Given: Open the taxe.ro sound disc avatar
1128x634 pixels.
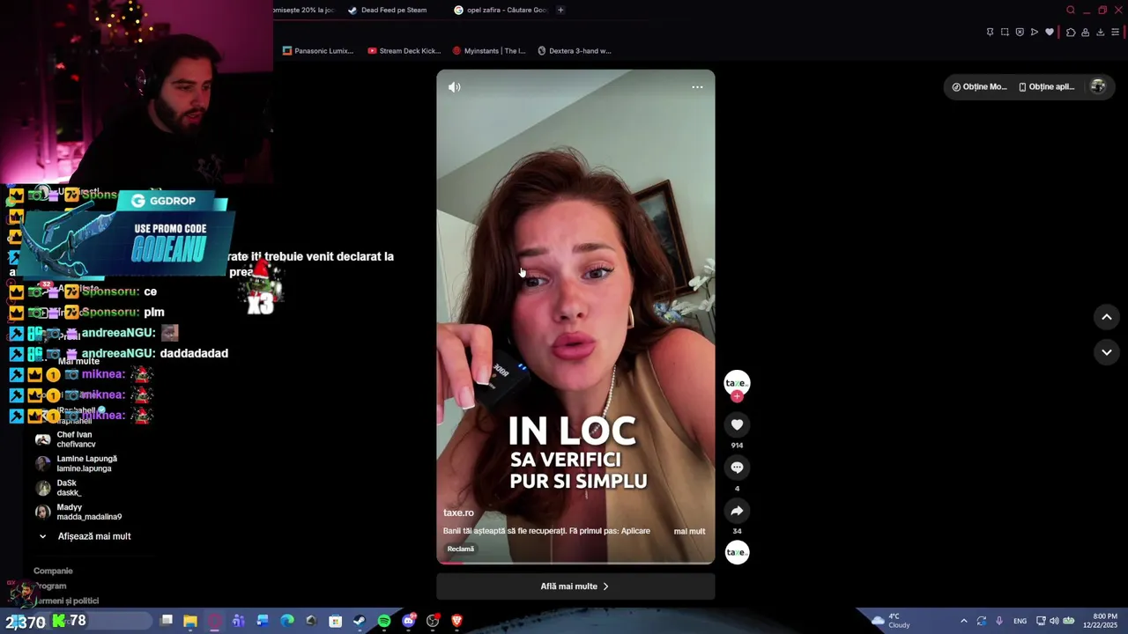Looking at the screenshot, I should [x=737, y=552].
